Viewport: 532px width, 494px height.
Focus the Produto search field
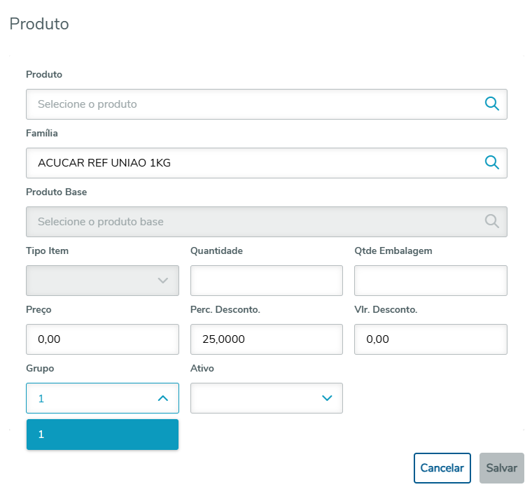point(252,104)
